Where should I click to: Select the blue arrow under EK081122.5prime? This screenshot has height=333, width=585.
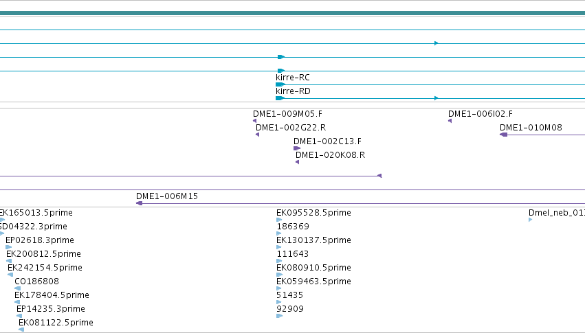21,330
